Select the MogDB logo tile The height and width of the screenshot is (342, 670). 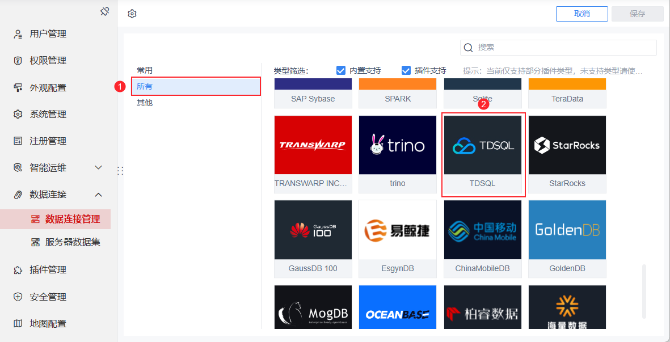313,307
